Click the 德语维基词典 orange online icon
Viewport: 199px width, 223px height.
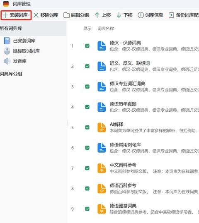[102, 209]
